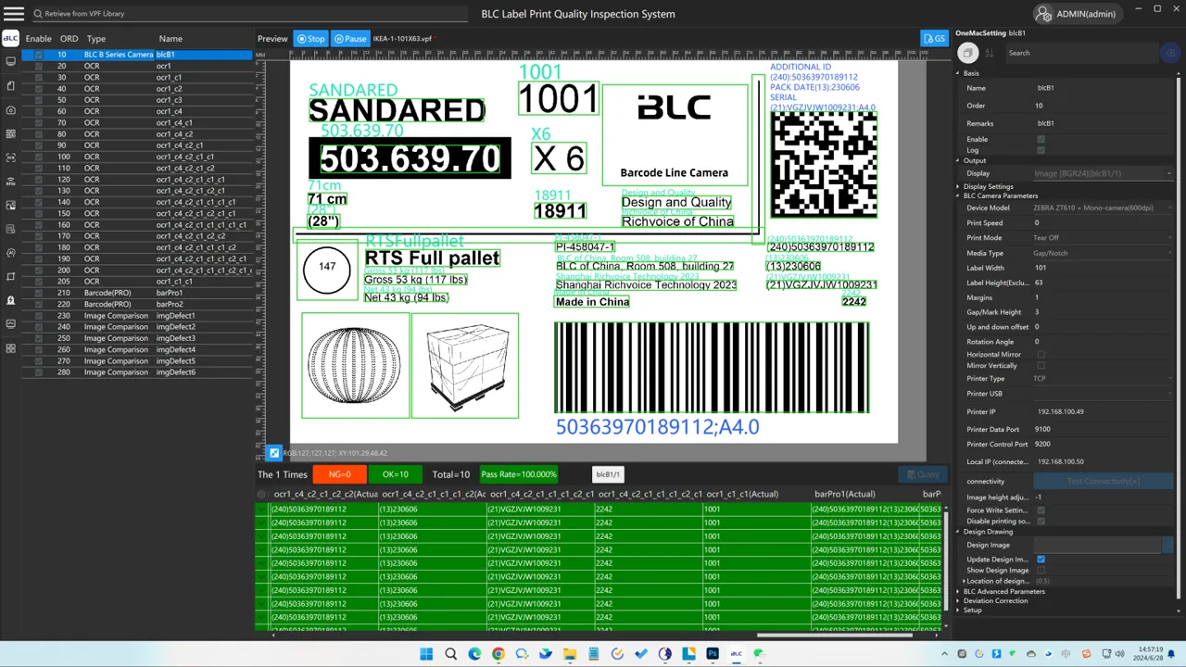Select the blcB1/1 result tab
The height and width of the screenshot is (667, 1186).
[x=608, y=474]
